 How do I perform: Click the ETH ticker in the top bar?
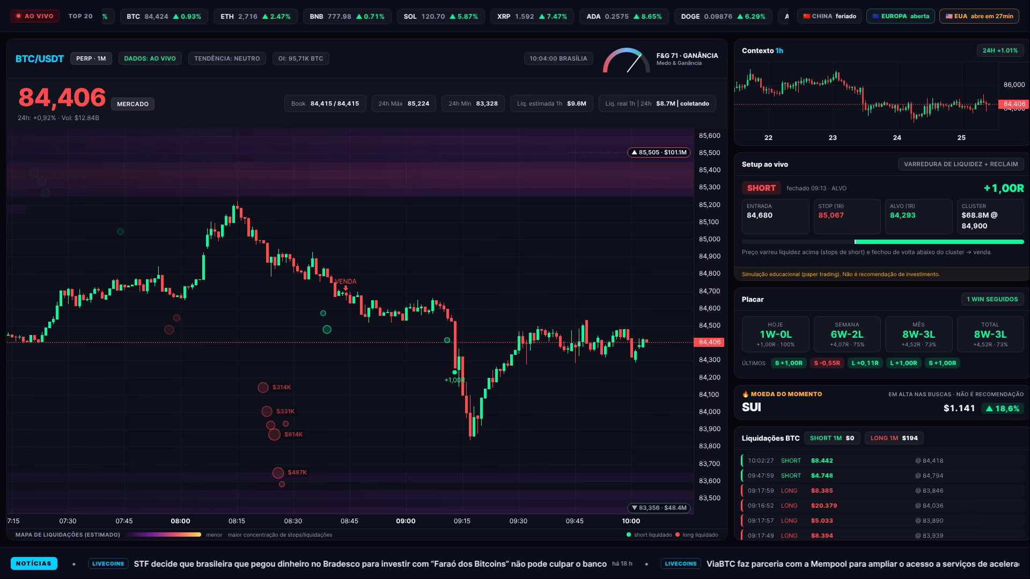tap(255, 16)
